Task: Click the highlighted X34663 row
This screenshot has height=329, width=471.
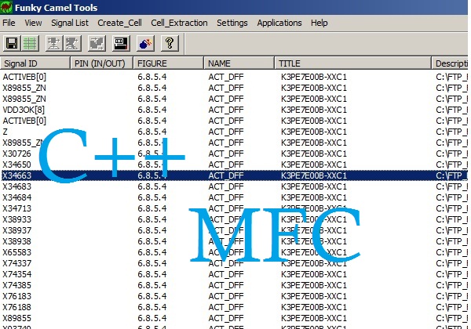Action: (234, 175)
